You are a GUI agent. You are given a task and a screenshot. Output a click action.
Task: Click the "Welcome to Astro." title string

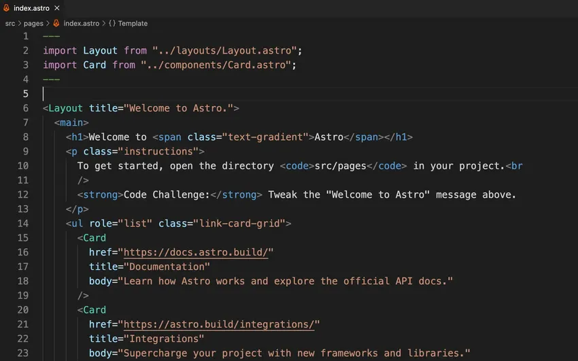pos(178,108)
